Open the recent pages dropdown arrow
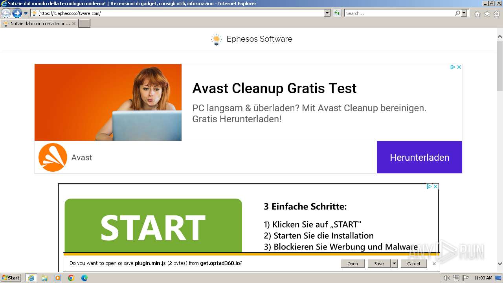The width and height of the screenshot is (503, 283). click(26, 13)
